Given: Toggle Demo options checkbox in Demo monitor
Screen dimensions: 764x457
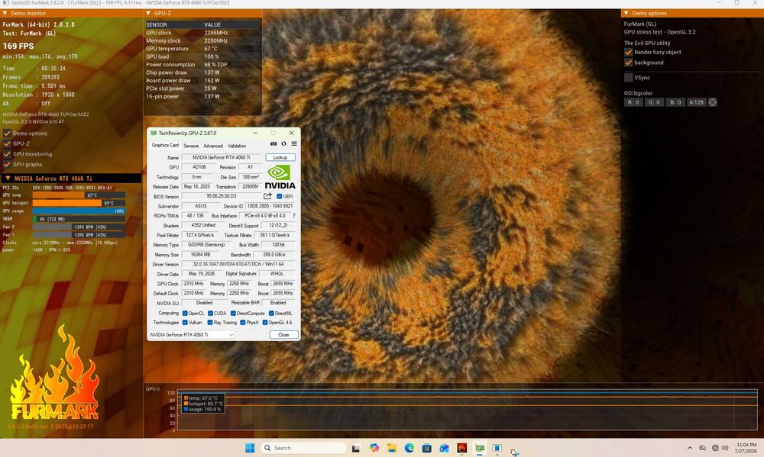Looking at the screenshot, I should coord(7,134).
